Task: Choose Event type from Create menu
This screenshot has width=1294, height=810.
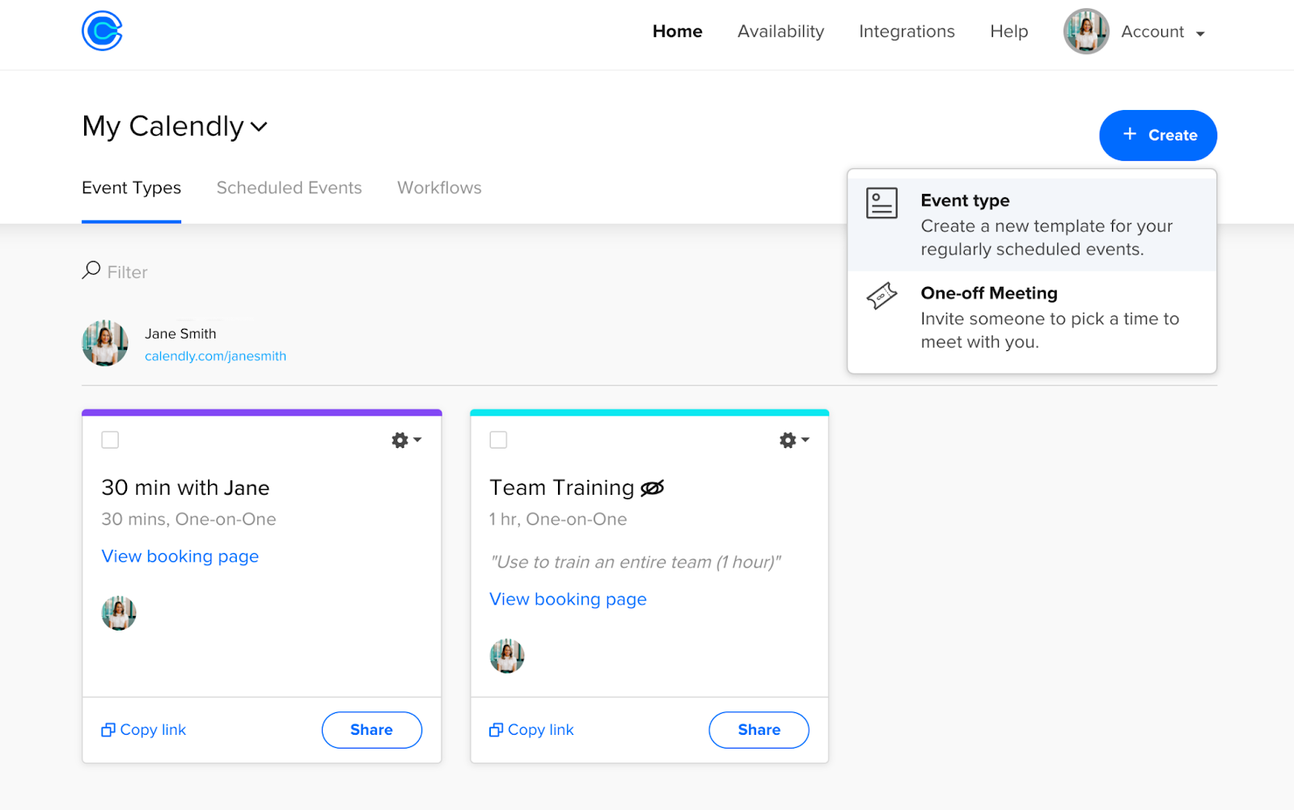Action: [x=1032, y=225]
